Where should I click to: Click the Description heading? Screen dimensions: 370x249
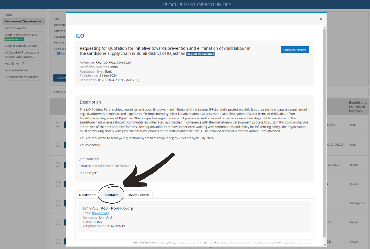(x=90, y=102)
